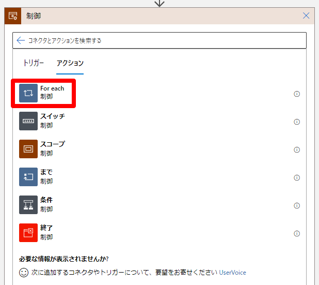Open the UserVoice link

tap(232, 273)
